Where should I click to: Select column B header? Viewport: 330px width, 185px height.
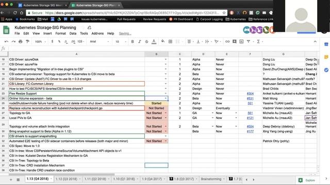point(156,54)
